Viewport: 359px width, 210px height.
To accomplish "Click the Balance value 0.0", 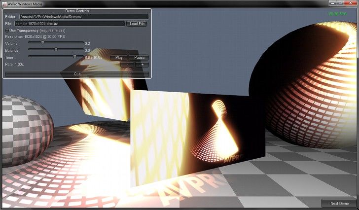I will tap(87, 50).
